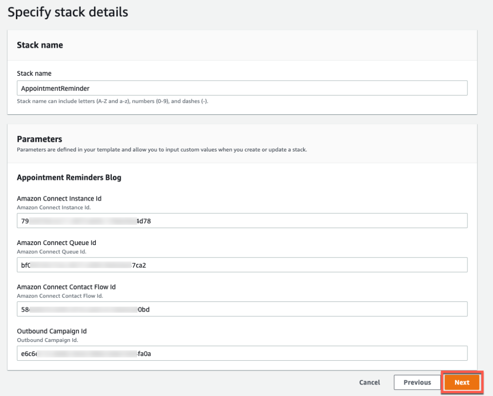Click the Outbound Campaign Id input box
This screenshot has height=396, width=493.
click(x=241, y=353)
